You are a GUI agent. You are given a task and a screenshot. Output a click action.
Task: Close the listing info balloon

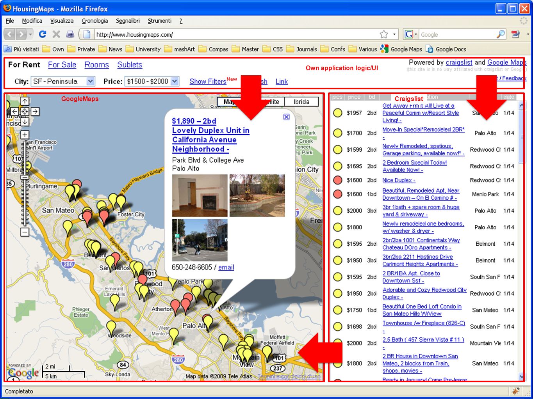coord(286,117)
